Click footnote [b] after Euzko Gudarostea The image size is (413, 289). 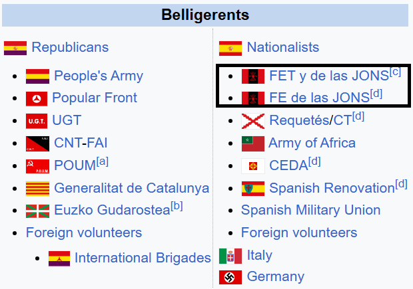coord(177,207)
